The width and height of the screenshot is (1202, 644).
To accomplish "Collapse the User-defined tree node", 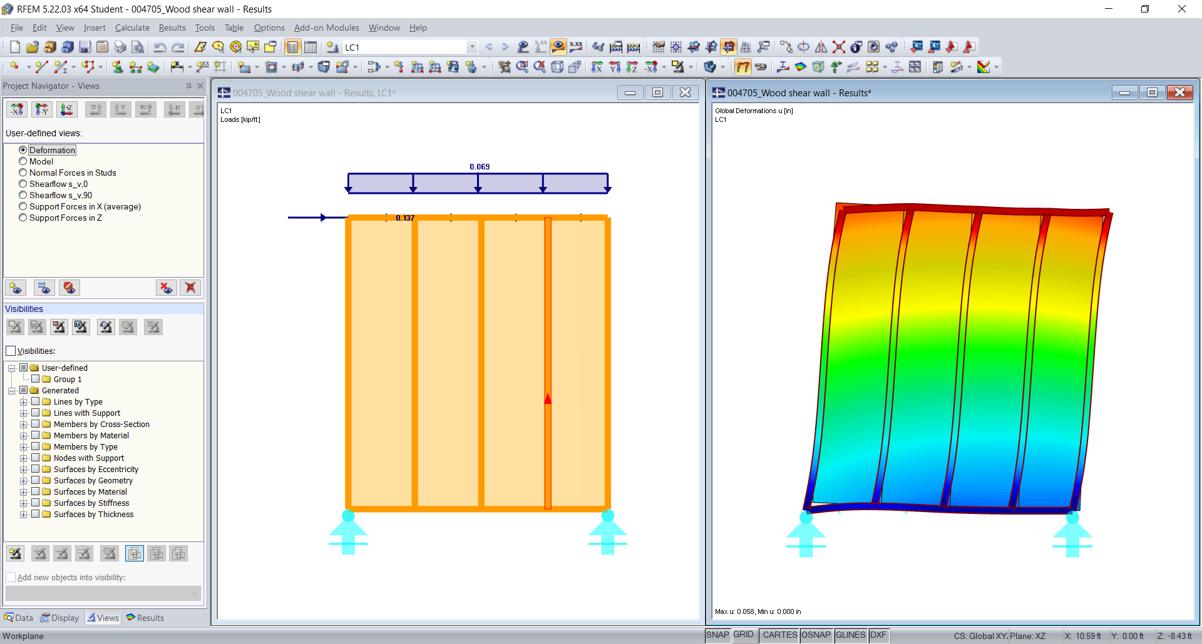I will tap(12, 368).
